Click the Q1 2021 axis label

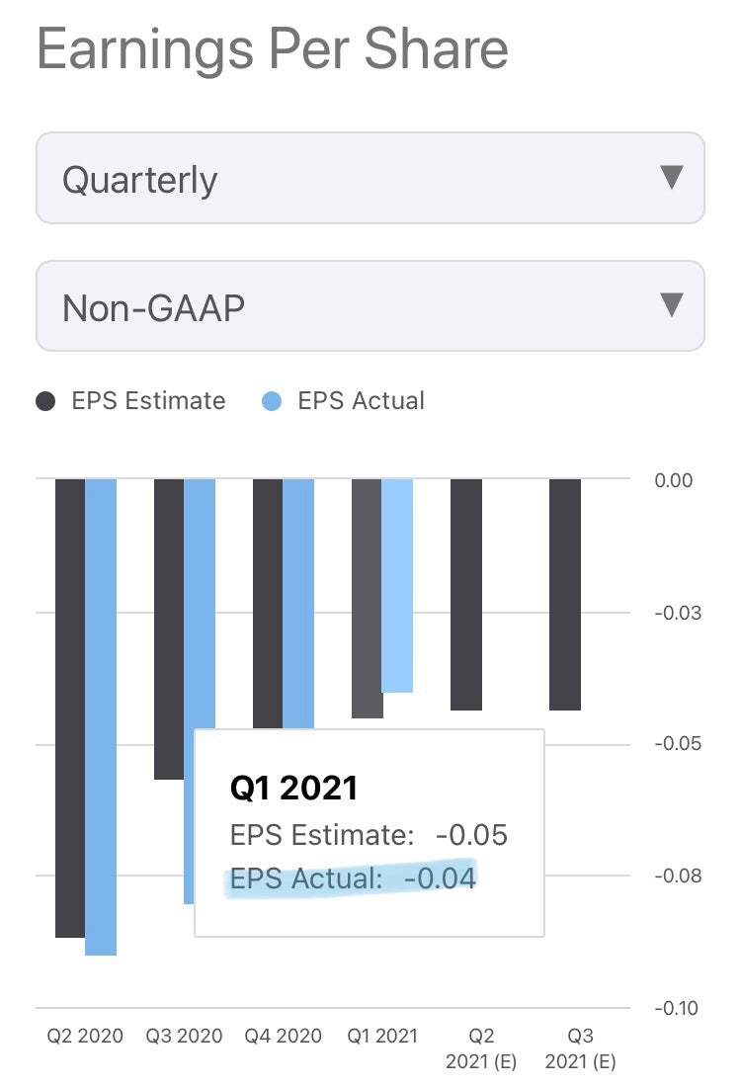tap(382, 1036)
